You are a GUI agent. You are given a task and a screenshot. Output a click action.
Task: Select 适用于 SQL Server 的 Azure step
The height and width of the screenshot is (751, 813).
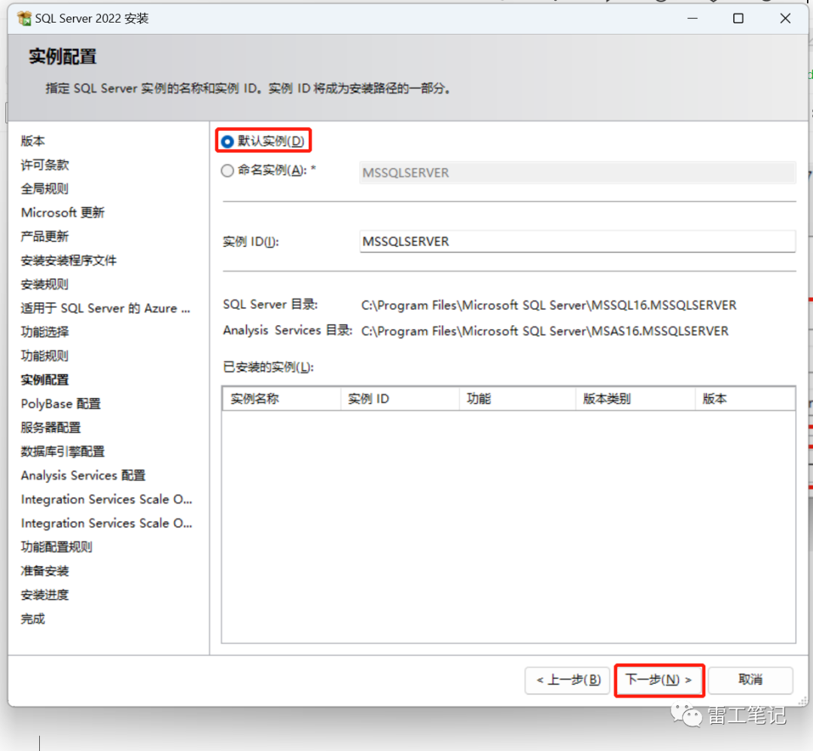point(106,308)
